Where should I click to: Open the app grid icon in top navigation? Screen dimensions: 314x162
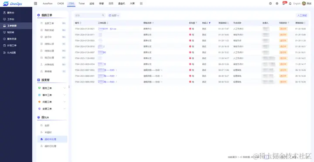(141, 3)
